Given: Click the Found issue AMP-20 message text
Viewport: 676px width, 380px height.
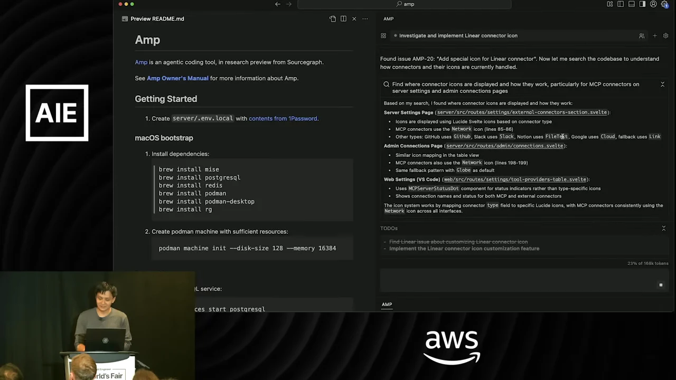Looking at the screenshot, I should [520, 63].
